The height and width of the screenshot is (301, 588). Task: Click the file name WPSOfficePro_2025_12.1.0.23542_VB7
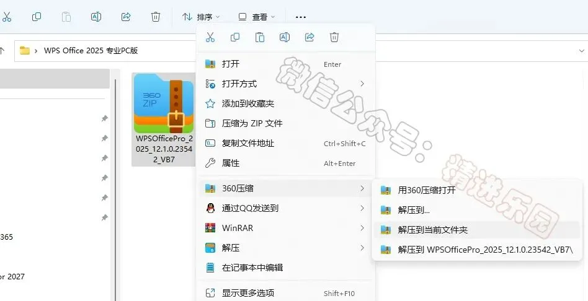click(164, 149)
